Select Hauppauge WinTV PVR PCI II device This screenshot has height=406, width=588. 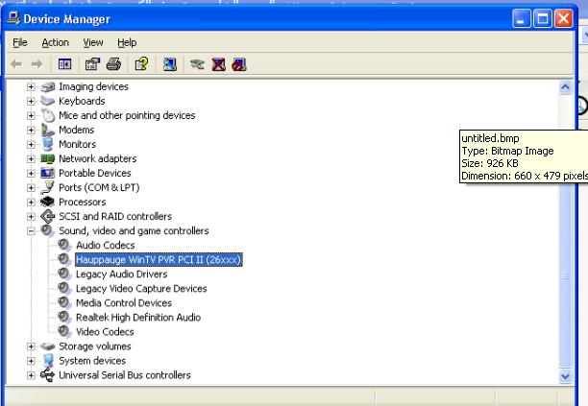coord(159,259)
